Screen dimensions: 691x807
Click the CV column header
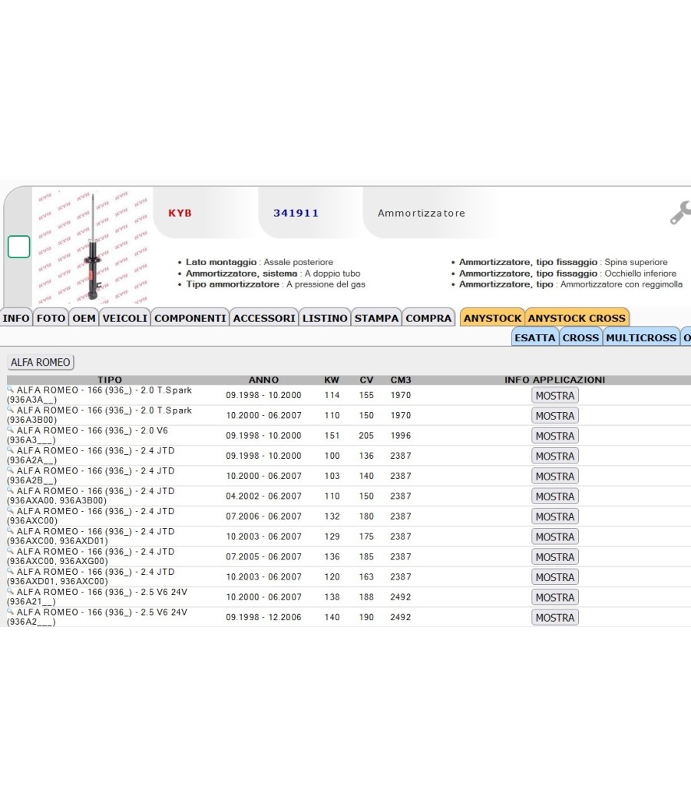(x=366, y=380)
